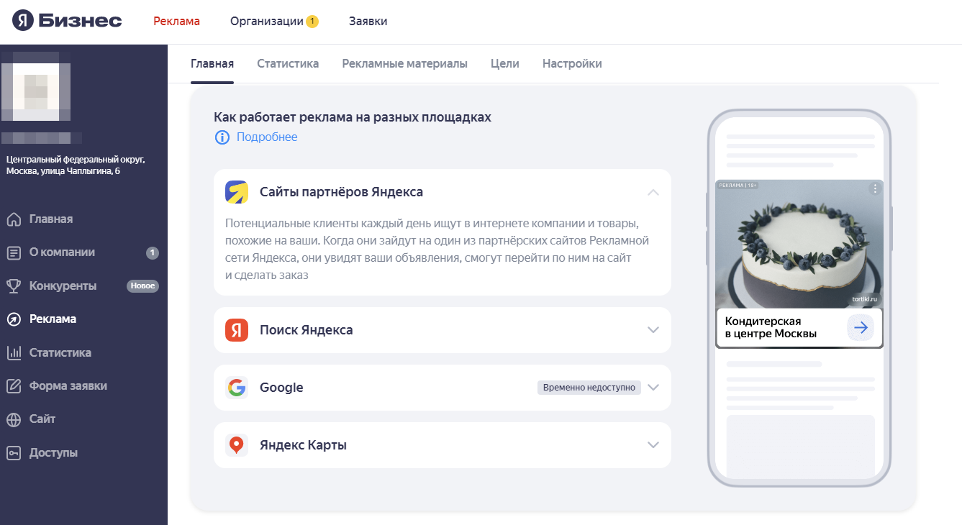Click the yellow badge next to Организации
This screenshot has width=962, height=525.
click(x=312, y=22)
